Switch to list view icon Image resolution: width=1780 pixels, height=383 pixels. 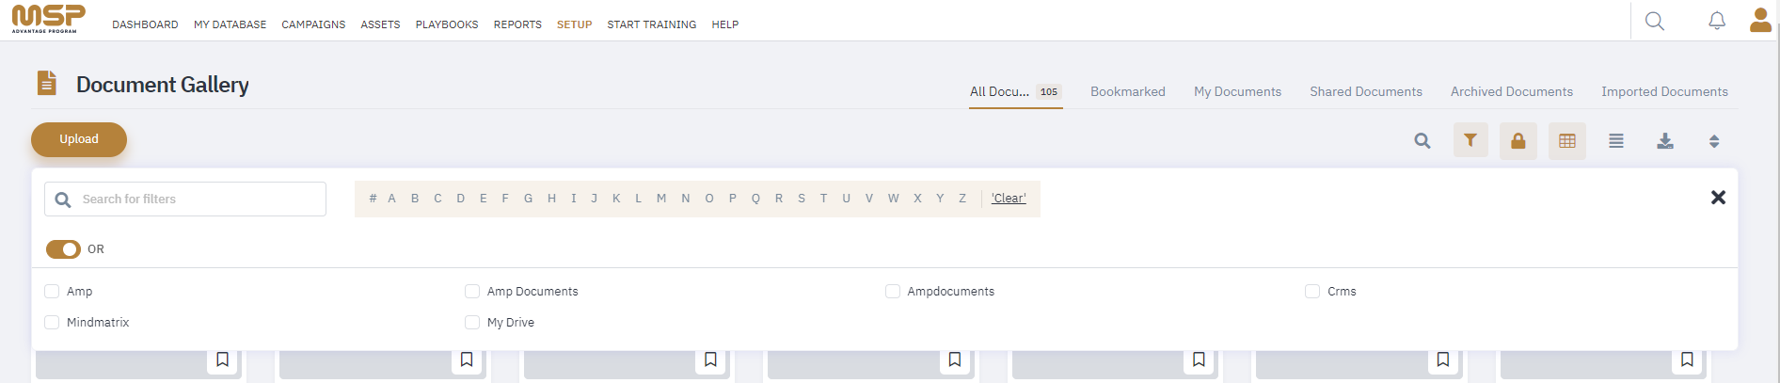(1616, 140)
